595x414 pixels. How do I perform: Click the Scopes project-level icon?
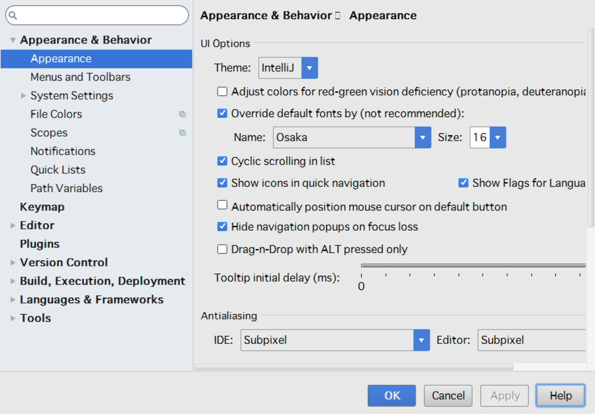tap(183, 133)
